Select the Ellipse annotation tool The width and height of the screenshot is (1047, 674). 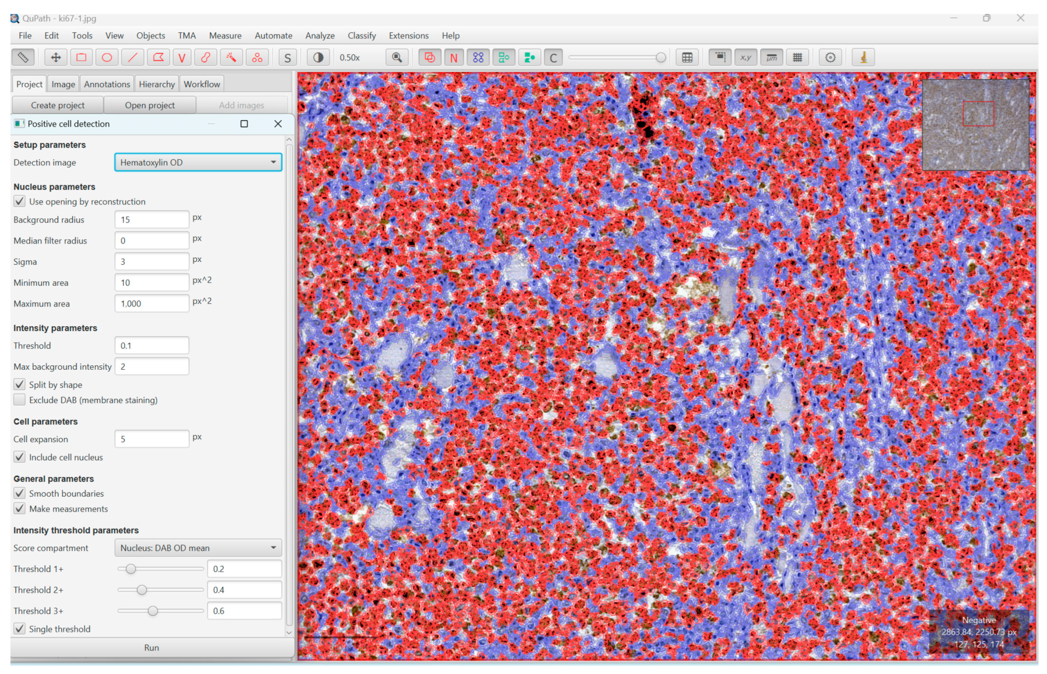click(x=107, y=57)
